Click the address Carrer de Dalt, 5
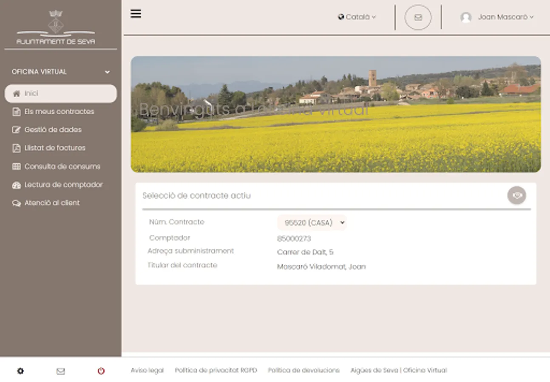550x382 pixels. click(x=305, y=252)
